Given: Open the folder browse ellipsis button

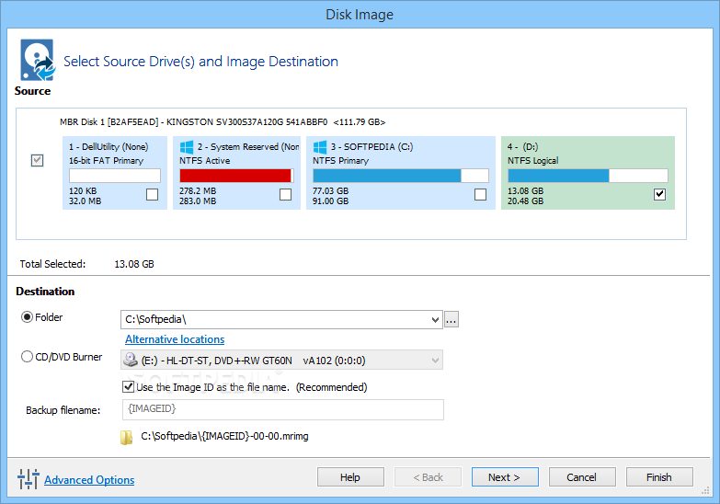Looking at the screenshot, I should pyautogui.click(x=451, y=319).
